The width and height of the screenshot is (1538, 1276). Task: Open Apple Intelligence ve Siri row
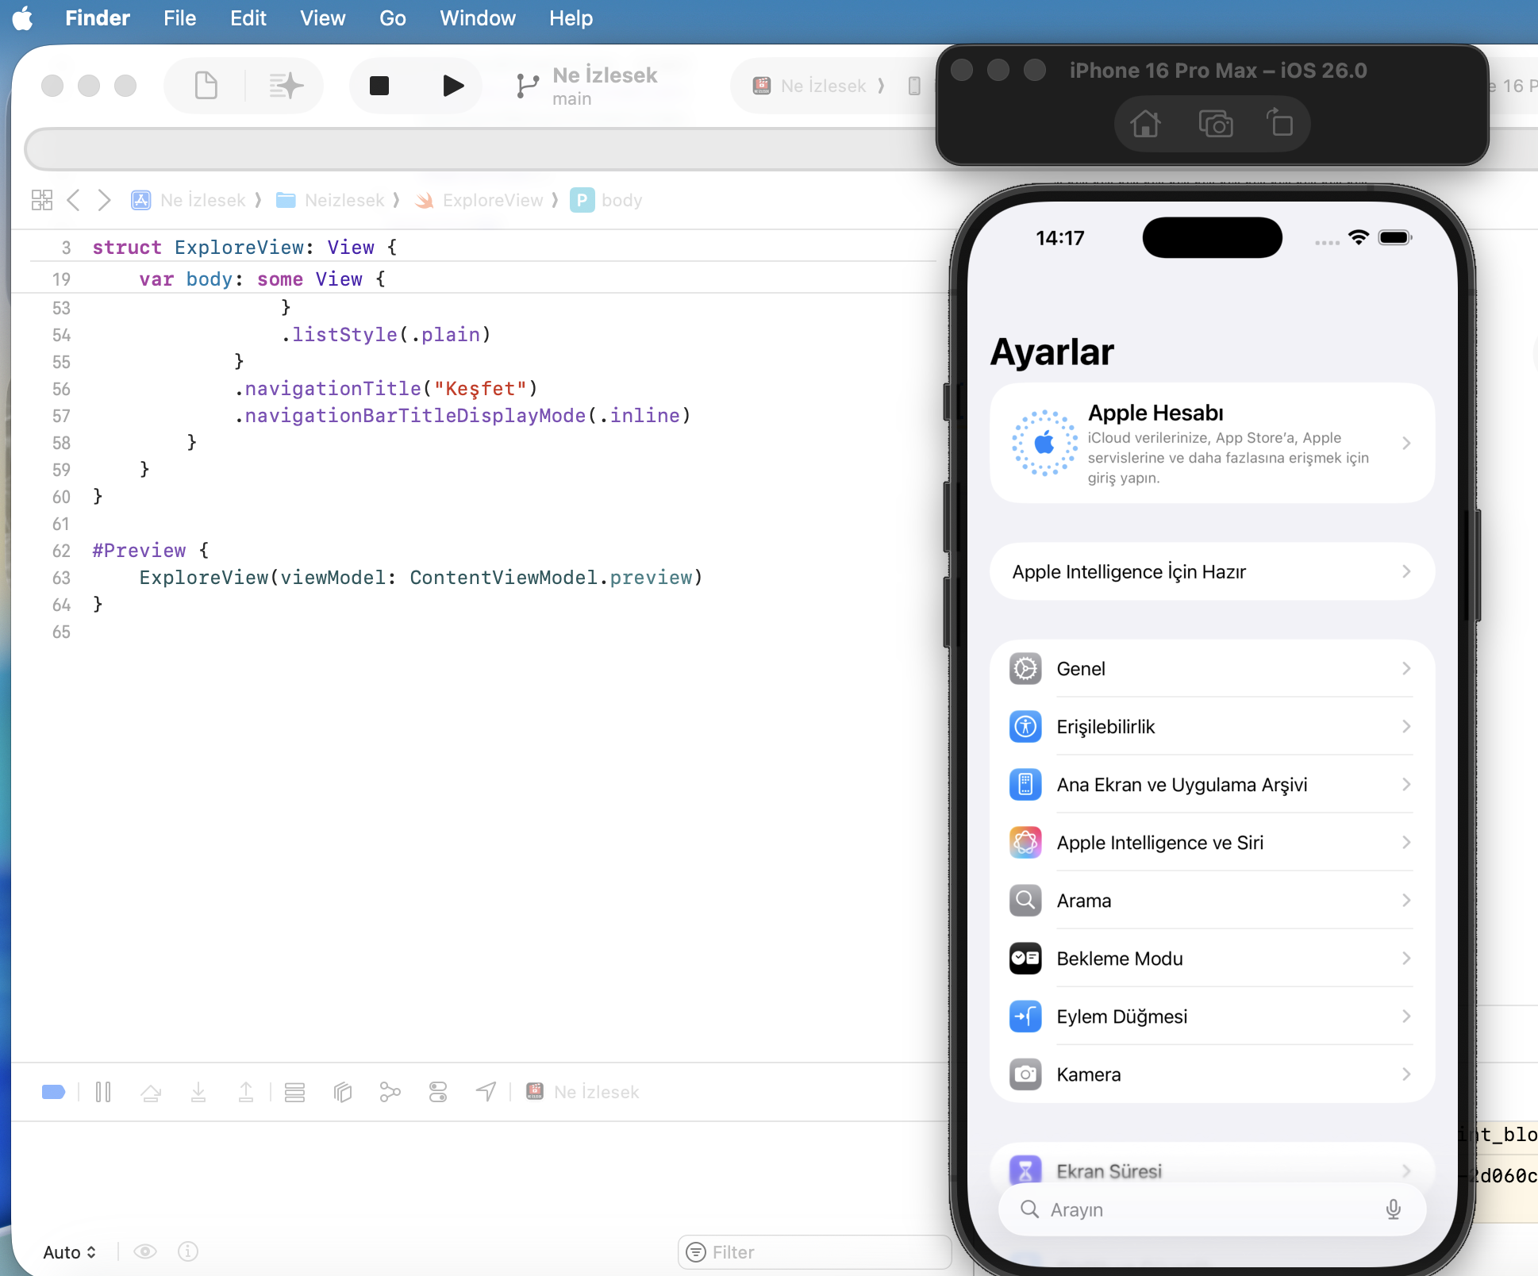click(1212, 842)
